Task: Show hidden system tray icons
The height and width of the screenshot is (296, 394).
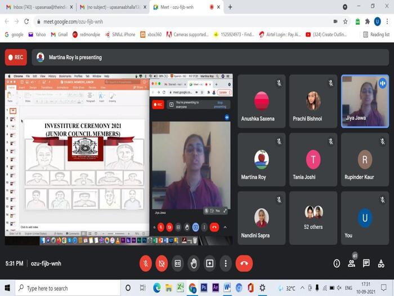Action: [302, 288]
